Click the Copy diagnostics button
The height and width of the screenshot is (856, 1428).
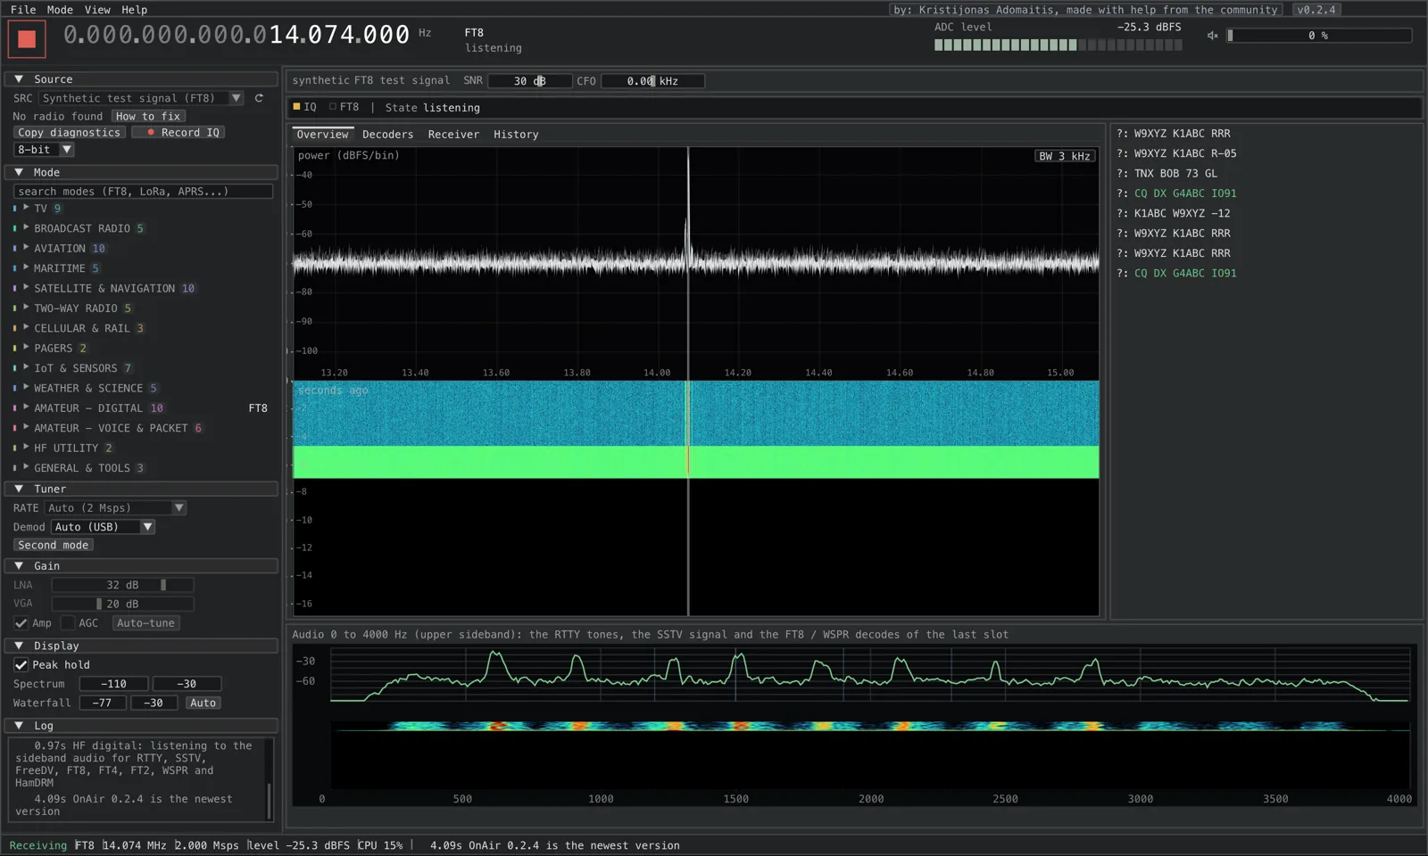69,132
